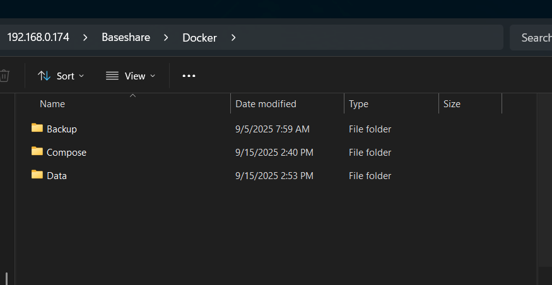Click the Compose folder icon

click(37, 152)
